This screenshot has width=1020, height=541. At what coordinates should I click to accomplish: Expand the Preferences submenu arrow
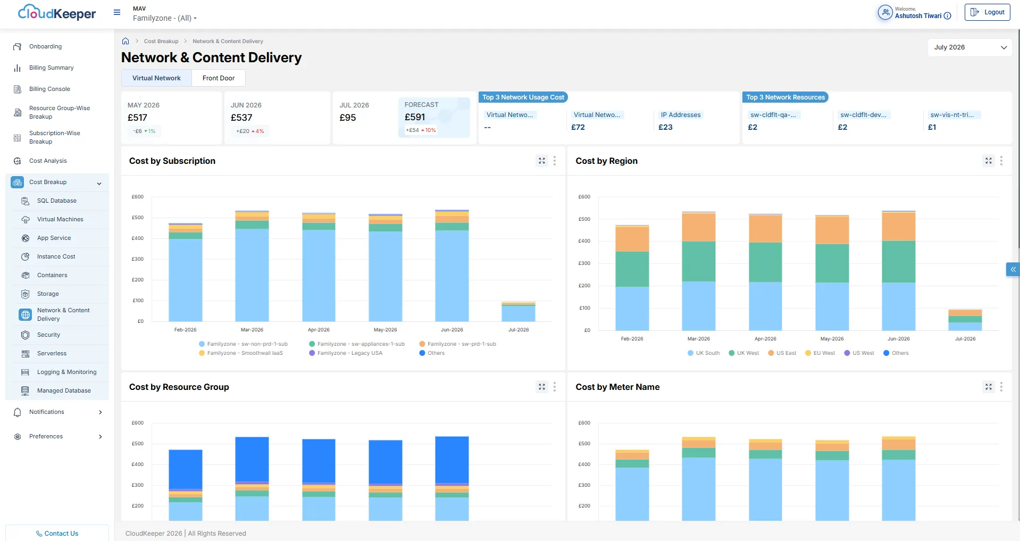click(101, 437)
